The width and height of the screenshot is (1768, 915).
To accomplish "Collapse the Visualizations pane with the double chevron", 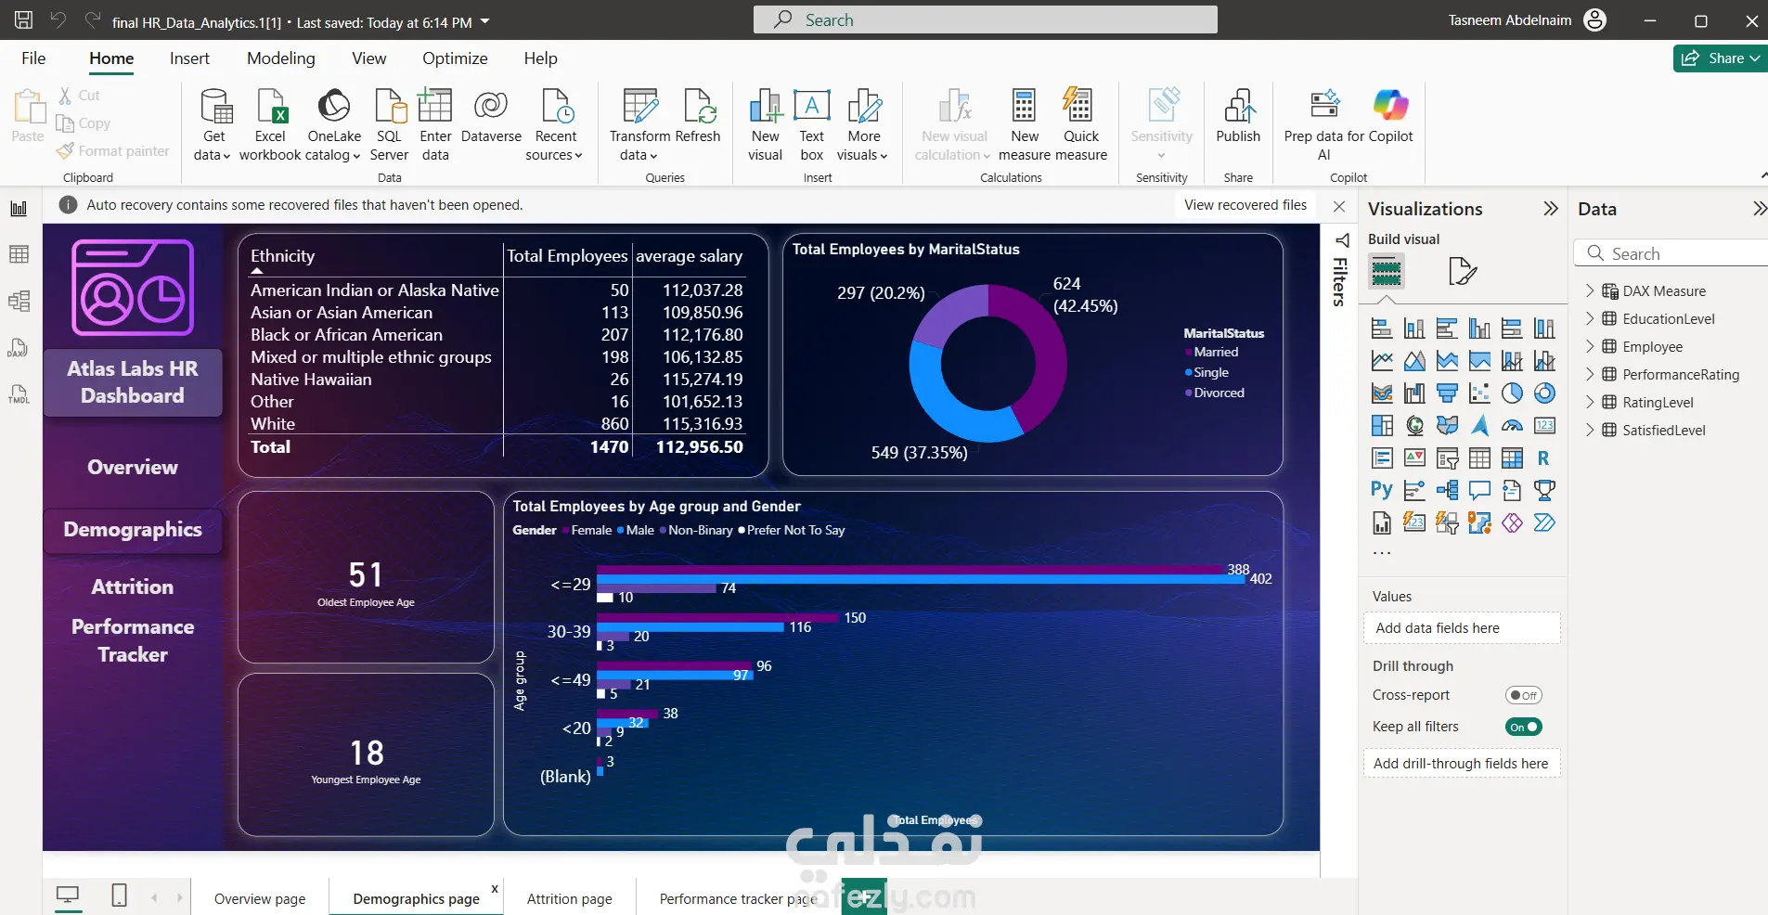I will click(x=1550, y=209).
